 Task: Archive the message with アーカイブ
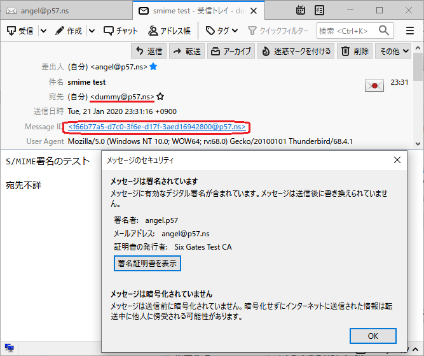point(231,51)
